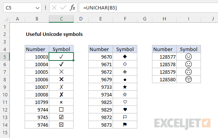Screen dimensions: 218x138
Task: Click the 'Number' header in column B
Action: [37, 49]
